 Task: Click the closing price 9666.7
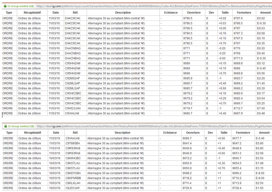point(237,158)
